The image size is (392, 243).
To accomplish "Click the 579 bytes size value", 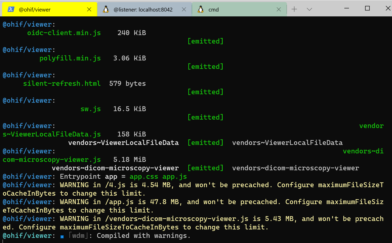I will [128, 83].
